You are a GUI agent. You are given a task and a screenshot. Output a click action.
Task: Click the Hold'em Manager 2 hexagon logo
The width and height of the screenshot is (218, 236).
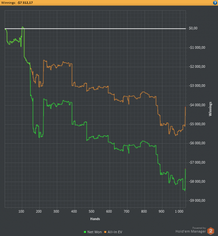pos(211,231)
